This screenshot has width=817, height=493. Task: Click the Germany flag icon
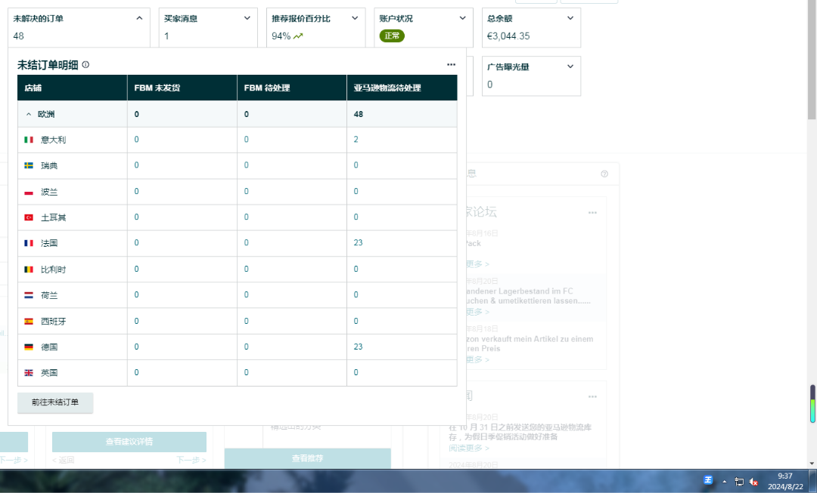[x=29, y=347]
